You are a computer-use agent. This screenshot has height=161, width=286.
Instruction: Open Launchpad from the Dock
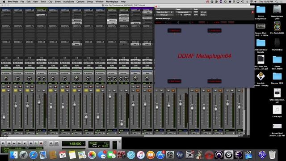click(24, 155)
